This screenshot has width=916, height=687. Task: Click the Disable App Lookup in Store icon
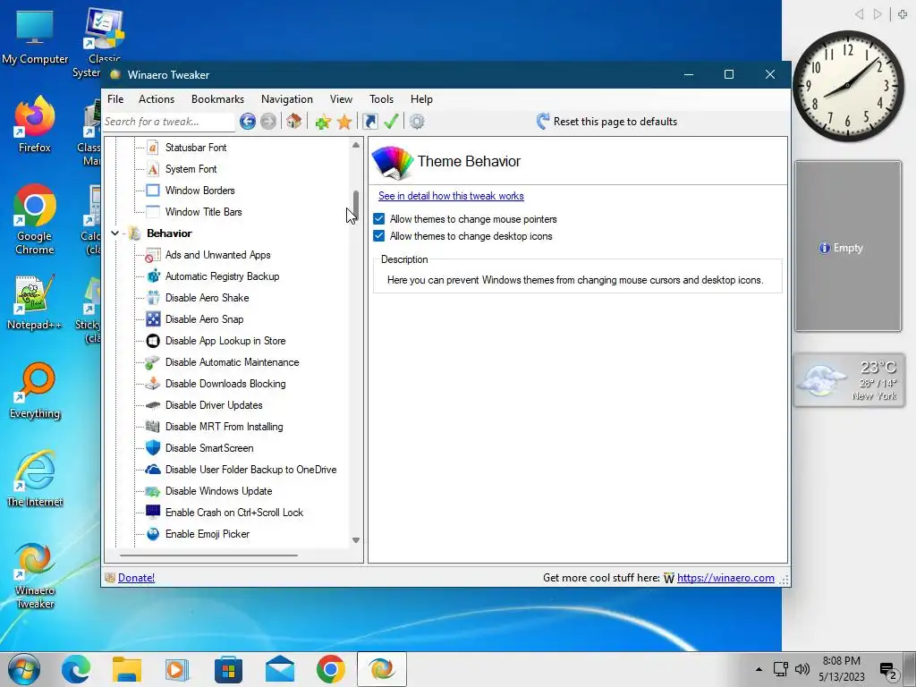(152, 341)
